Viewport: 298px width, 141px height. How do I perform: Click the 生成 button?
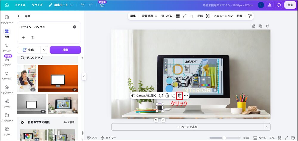(29, 50)
